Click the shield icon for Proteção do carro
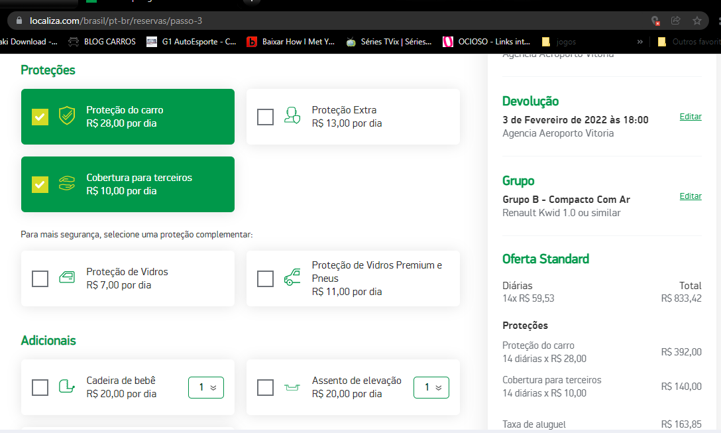The width and height of the screenshot is (721, 433). pos(67,116)
